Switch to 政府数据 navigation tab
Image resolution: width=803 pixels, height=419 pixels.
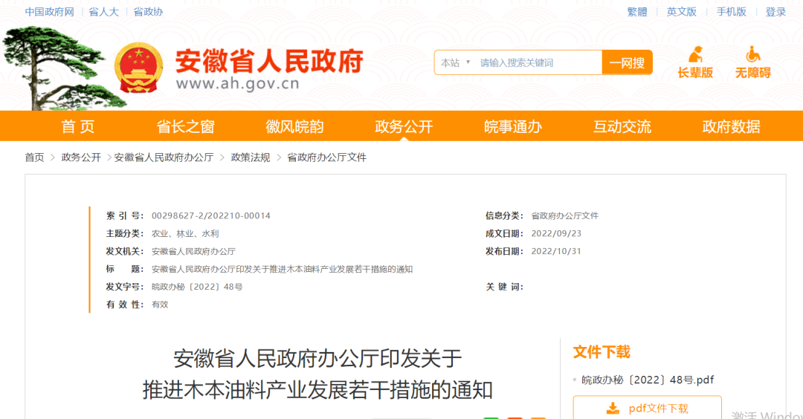click(x=731, y=126)
